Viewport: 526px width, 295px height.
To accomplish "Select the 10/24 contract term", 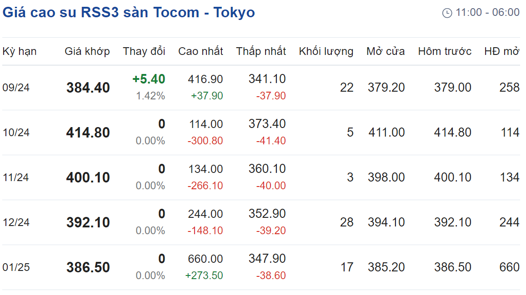I will (16, 133).
